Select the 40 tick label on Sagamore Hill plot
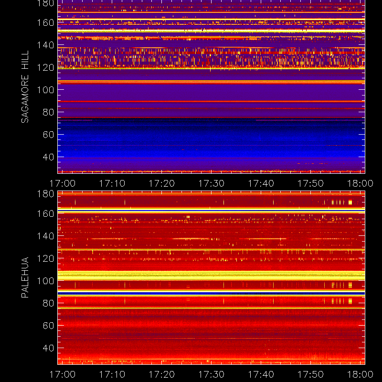382x382 pixels. tap(48, 157)
